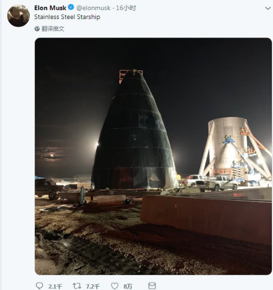This screenshot has height=290, width=273.
Task: Like the tweet with the heart icon
Action: (115, 286)
